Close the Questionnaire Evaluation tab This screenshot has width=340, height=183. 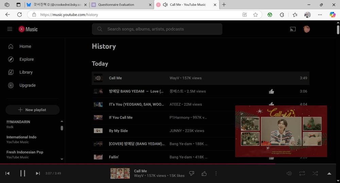[150, 5]
